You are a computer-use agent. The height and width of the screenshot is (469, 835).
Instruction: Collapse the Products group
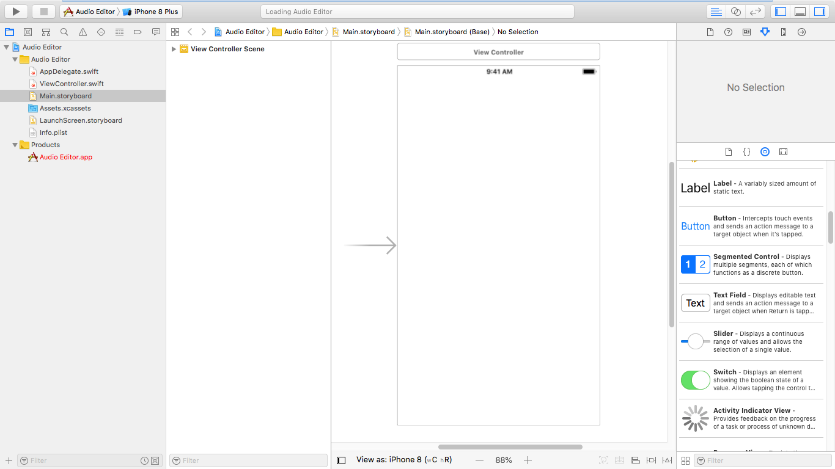click(x=13, y=145)
